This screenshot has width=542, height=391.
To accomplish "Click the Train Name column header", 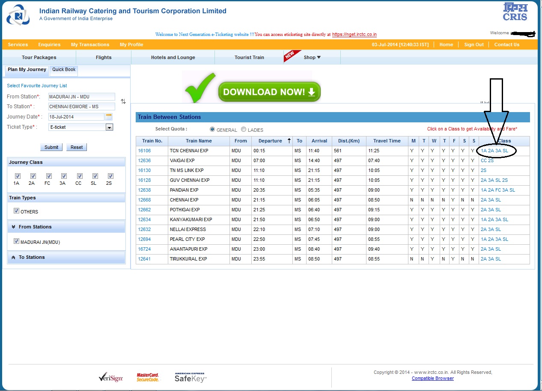I will [x=199, y=141].
